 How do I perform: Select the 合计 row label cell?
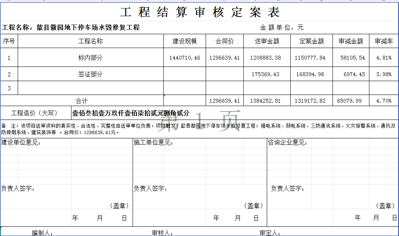81,101
